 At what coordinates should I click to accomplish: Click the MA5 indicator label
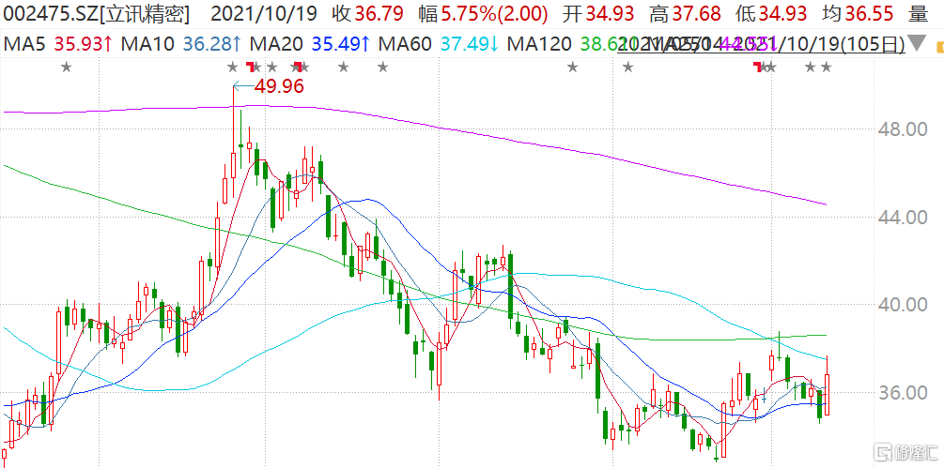pyautogui.click(x=24, y=44)
